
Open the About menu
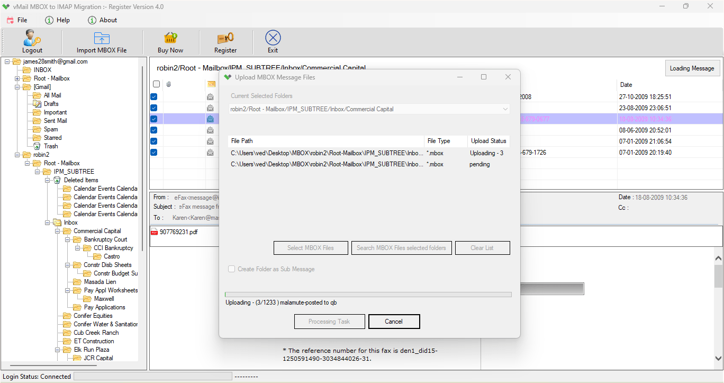tap(108, 20)
